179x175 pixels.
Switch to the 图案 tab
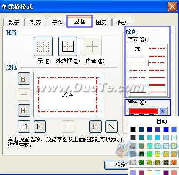[x=101, y=22]
